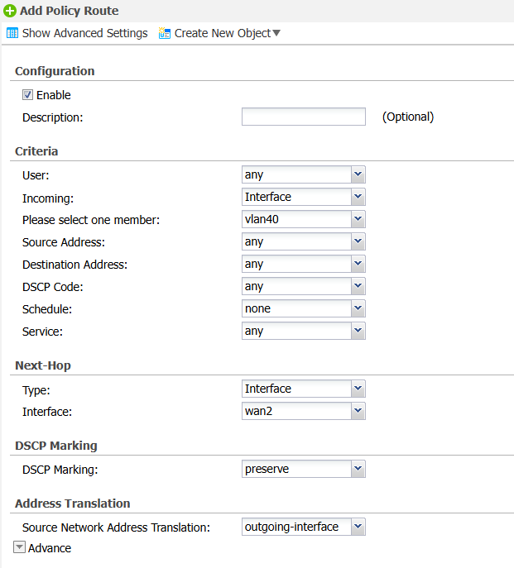The width and height of the screenshot is (514, 568).
Task: Open the DSCP Marking preserve dropdown
Action: pyautogui.click(x=304, y=469)
